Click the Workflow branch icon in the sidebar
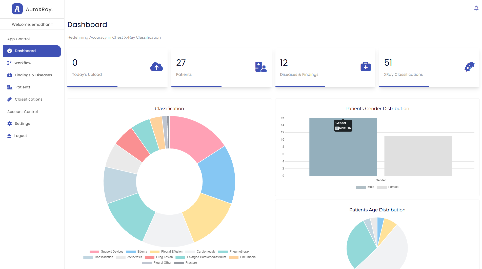 (x=9, y=63)
